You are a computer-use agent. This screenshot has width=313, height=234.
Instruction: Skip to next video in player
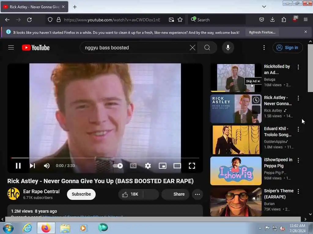(x=32, y=166)
